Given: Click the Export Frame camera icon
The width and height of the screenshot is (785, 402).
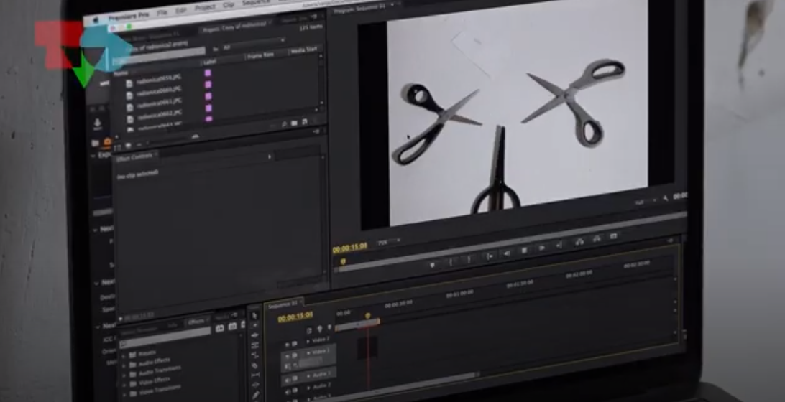Looking at the screenshot, I should (x=613, y=236).
